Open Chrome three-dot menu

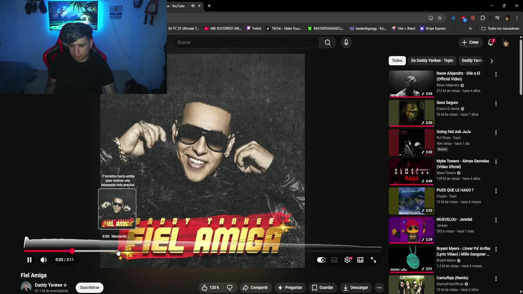[x=517, y=18]
